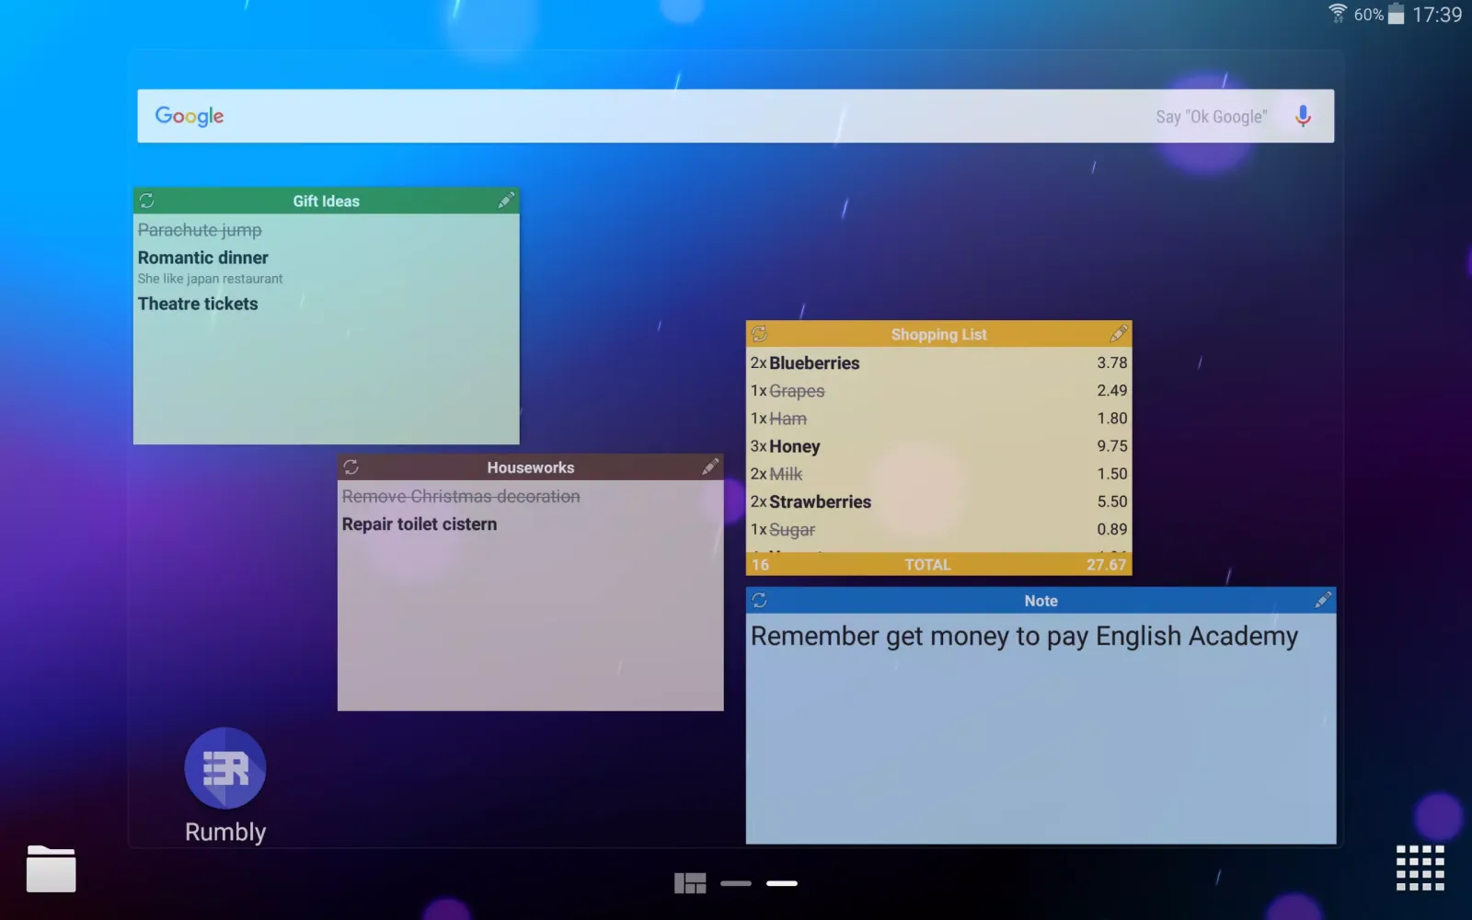Sync the Houseworks widget

click(351, 466)
